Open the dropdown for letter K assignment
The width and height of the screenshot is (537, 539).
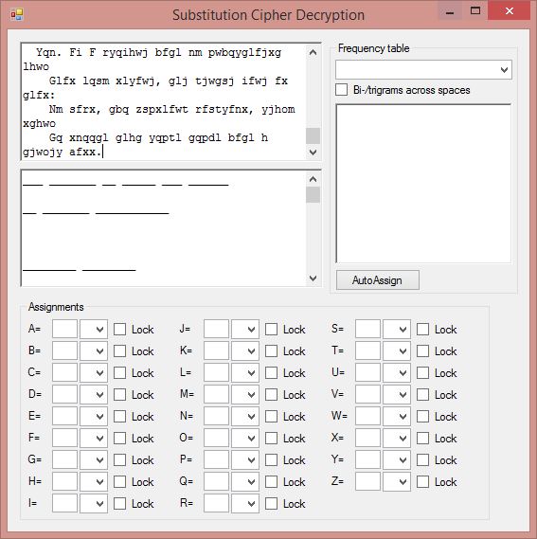pos(251,351)
